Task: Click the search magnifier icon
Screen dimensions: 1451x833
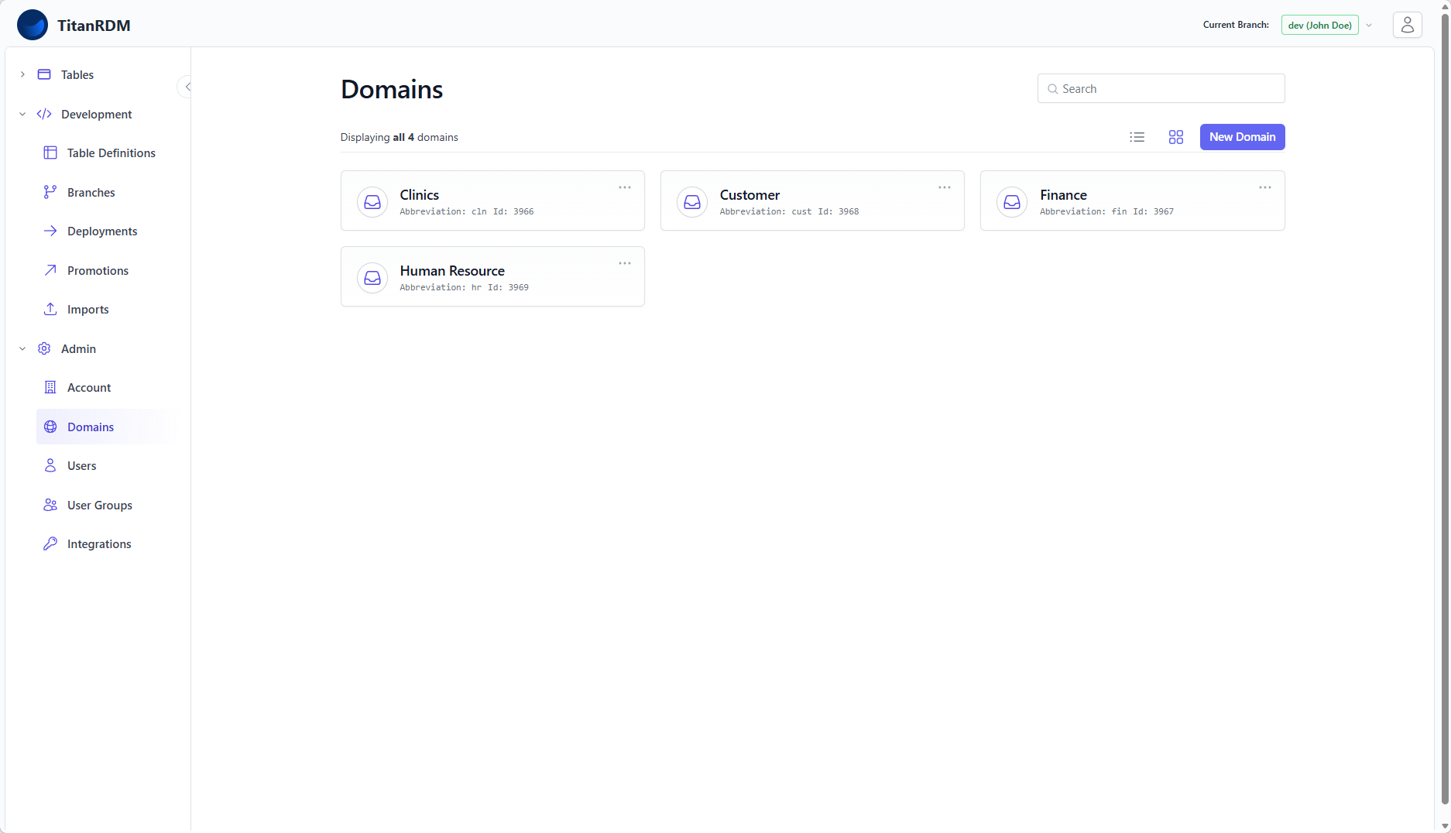Action: click(1052, 89)
